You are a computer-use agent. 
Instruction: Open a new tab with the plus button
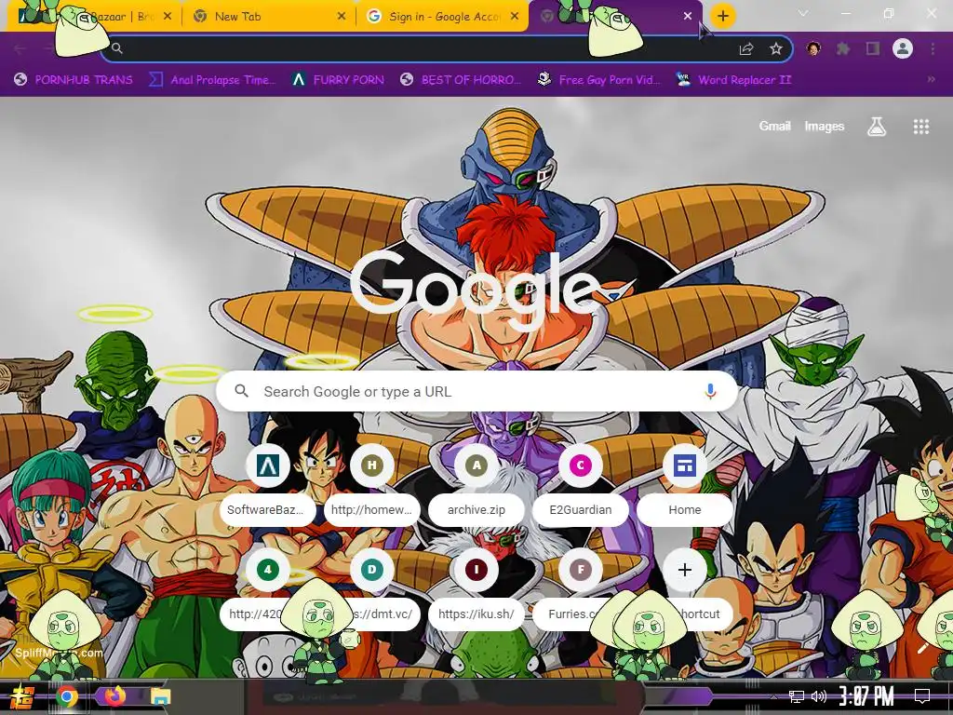point(722,16)
